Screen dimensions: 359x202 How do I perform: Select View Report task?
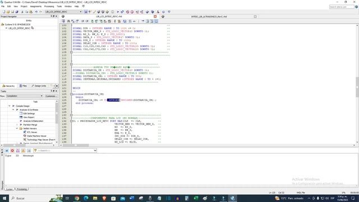(29, 117)
